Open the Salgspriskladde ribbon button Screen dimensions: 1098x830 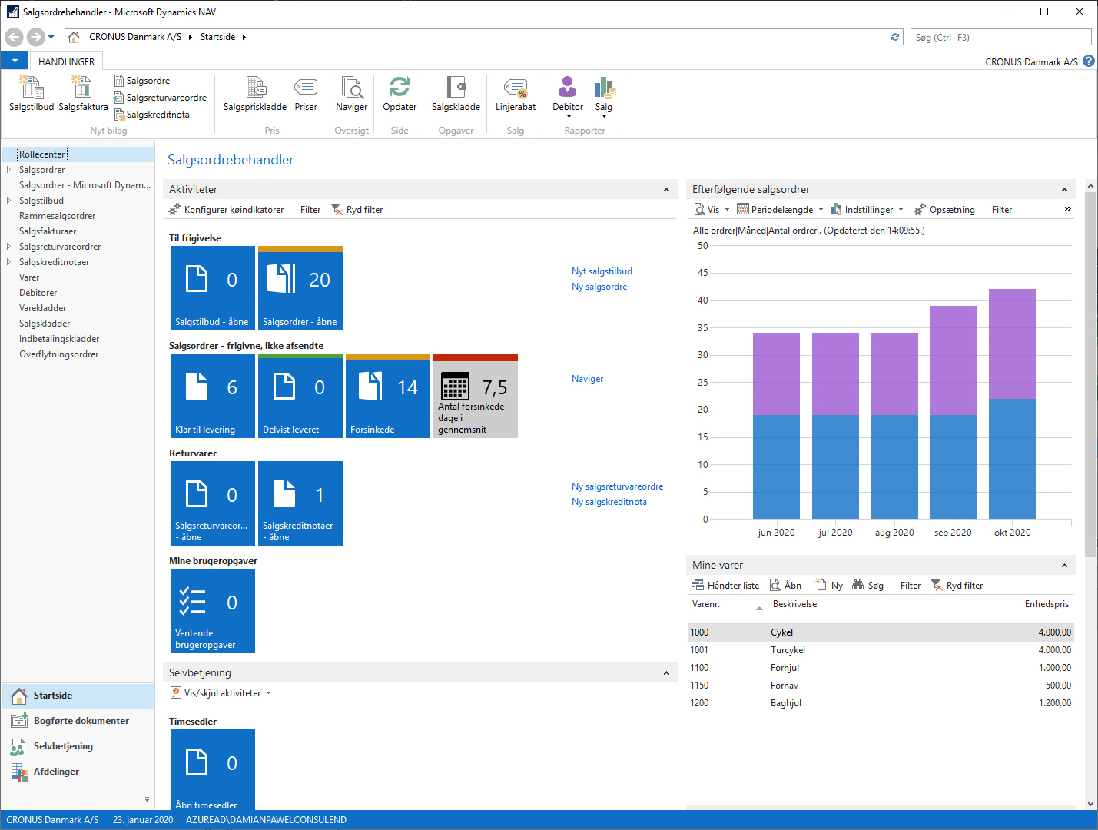(255, 94)
